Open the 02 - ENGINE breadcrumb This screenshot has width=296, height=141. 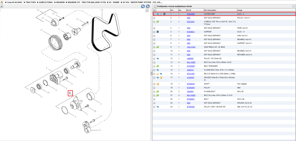(x=114, y=2)
